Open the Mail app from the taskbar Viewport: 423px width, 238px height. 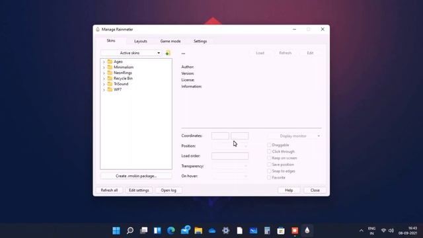coord(185,230)
